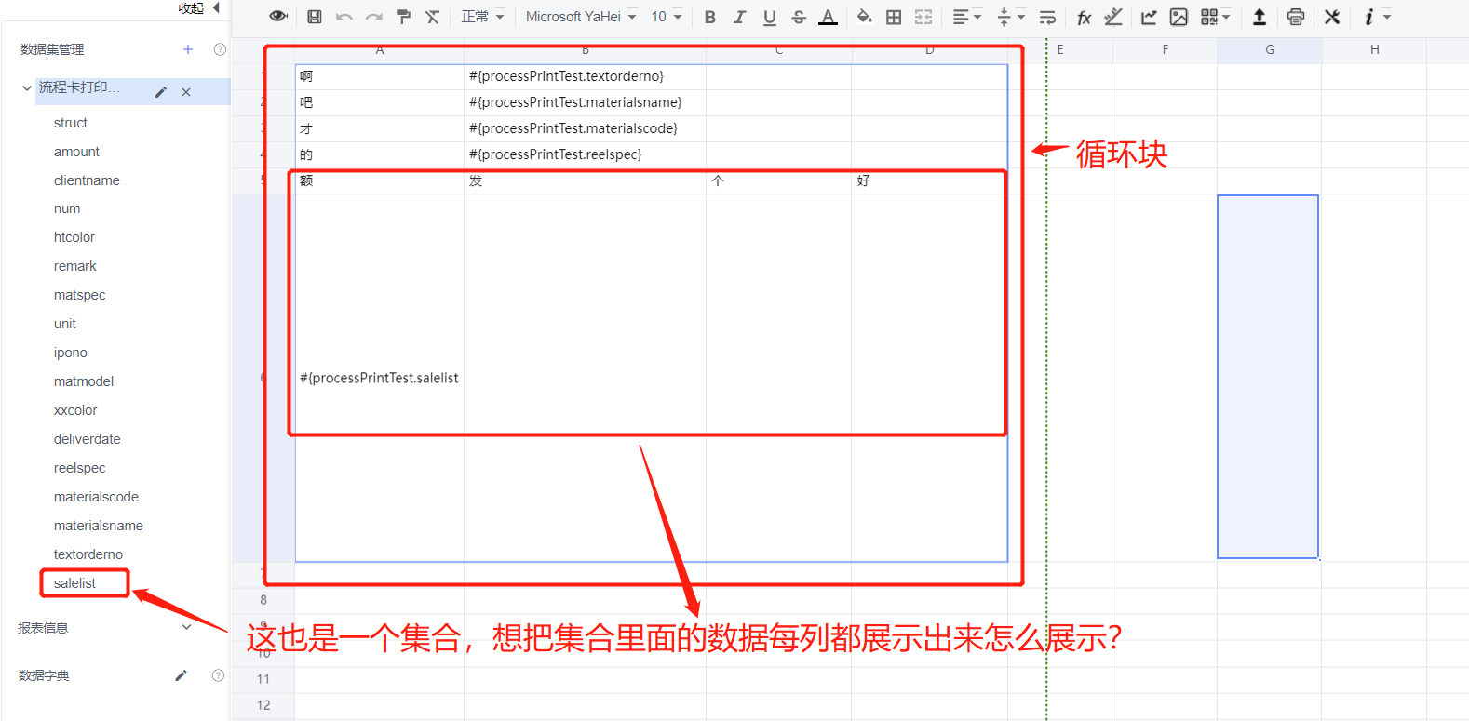Toggle italic formatting

point(740,17)
